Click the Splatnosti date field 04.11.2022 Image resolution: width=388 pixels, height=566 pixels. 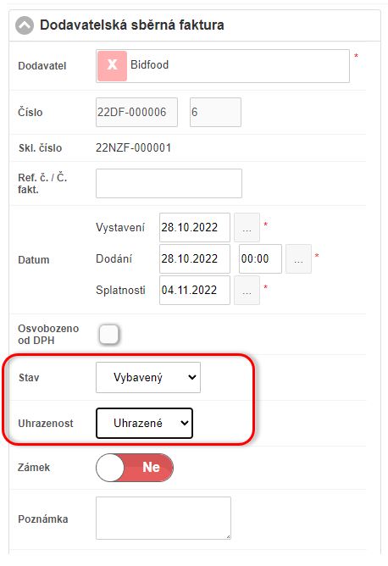pyautogui.click(x=195, y=291)
